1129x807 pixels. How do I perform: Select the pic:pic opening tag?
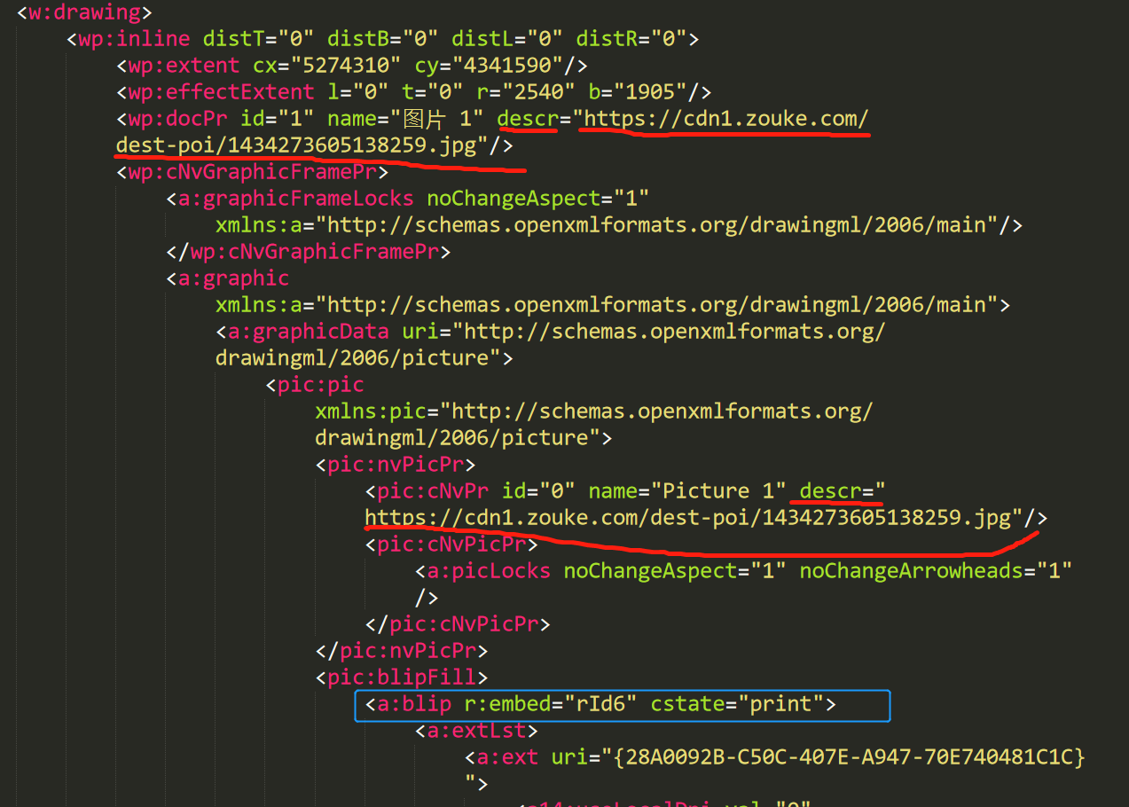tap(319, 384)
